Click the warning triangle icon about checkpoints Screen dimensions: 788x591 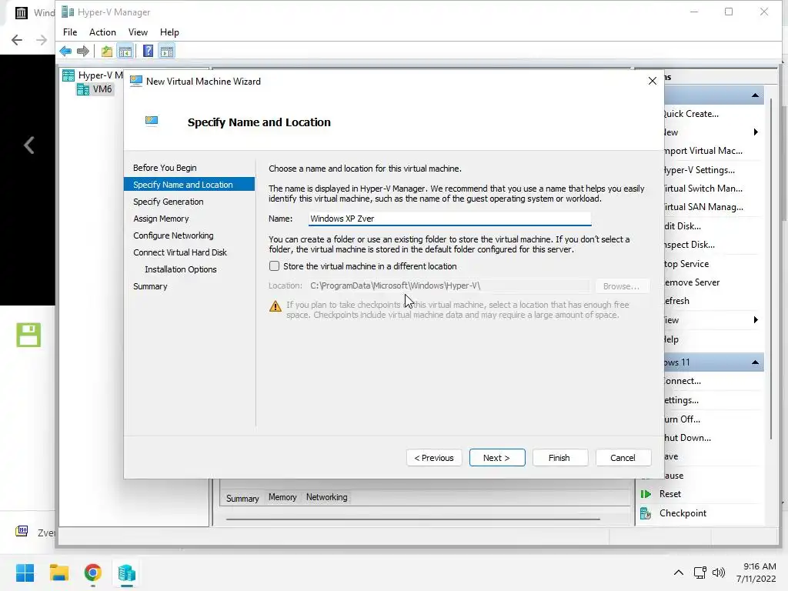coord(275,306)
